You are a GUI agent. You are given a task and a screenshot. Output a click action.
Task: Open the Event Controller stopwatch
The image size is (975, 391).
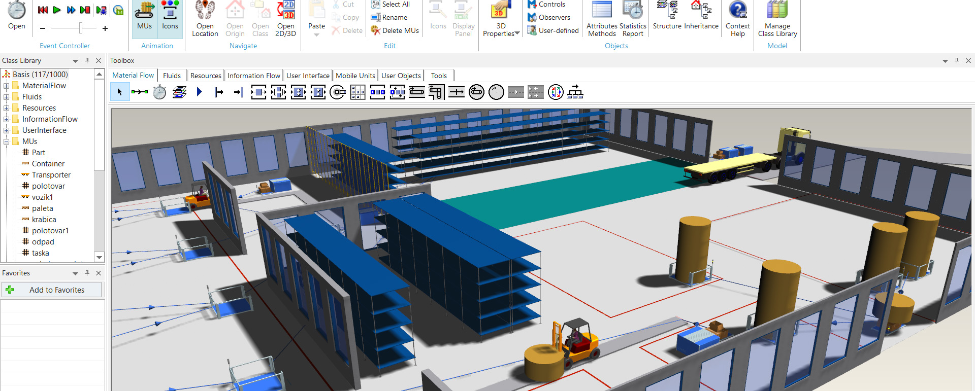pyautogui.click(x=17, y=15)
